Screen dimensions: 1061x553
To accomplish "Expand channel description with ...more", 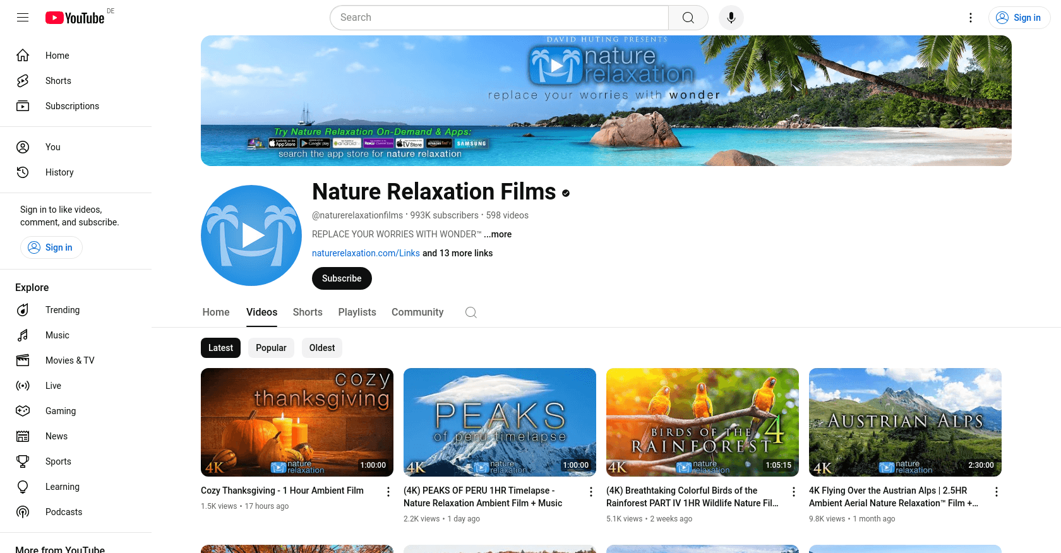I will coord(498,234).
